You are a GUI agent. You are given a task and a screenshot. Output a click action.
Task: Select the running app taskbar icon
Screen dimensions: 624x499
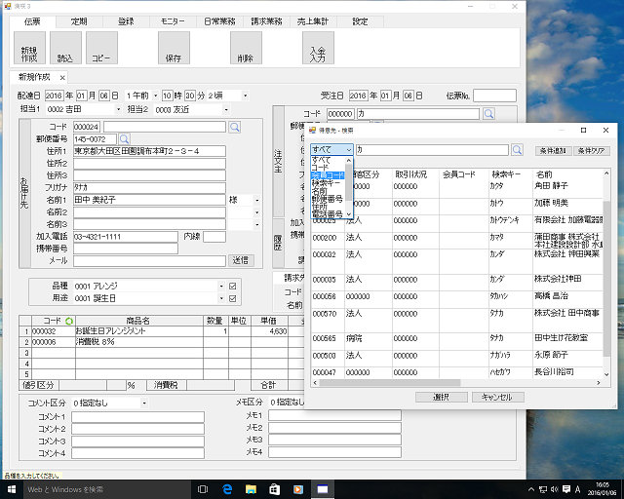(x=323, y=489)
